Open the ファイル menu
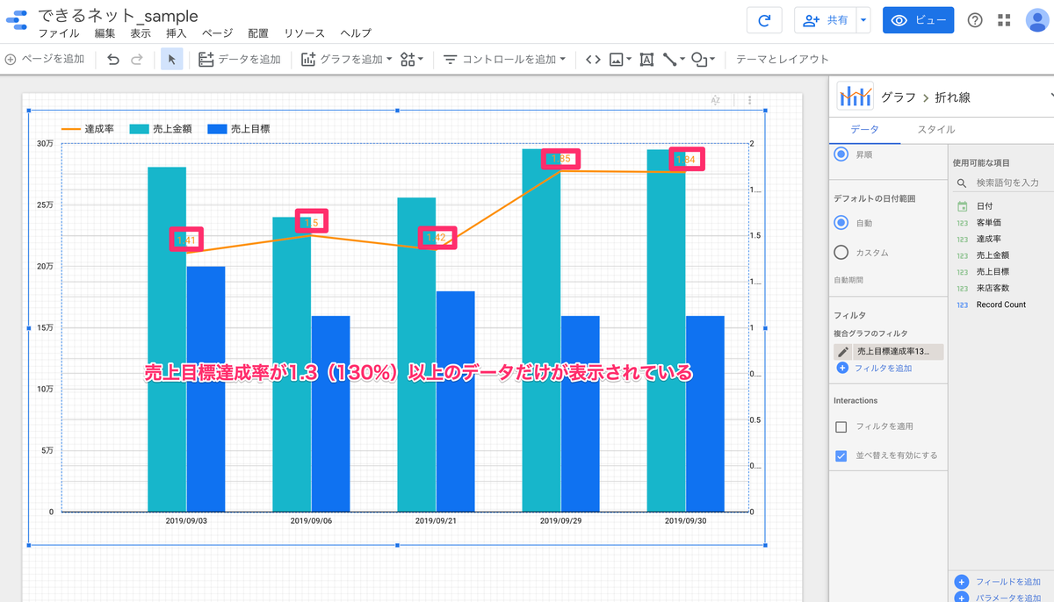Viewport: 1054px width, 602px height. pyautogui.click(x=58, y=33)
